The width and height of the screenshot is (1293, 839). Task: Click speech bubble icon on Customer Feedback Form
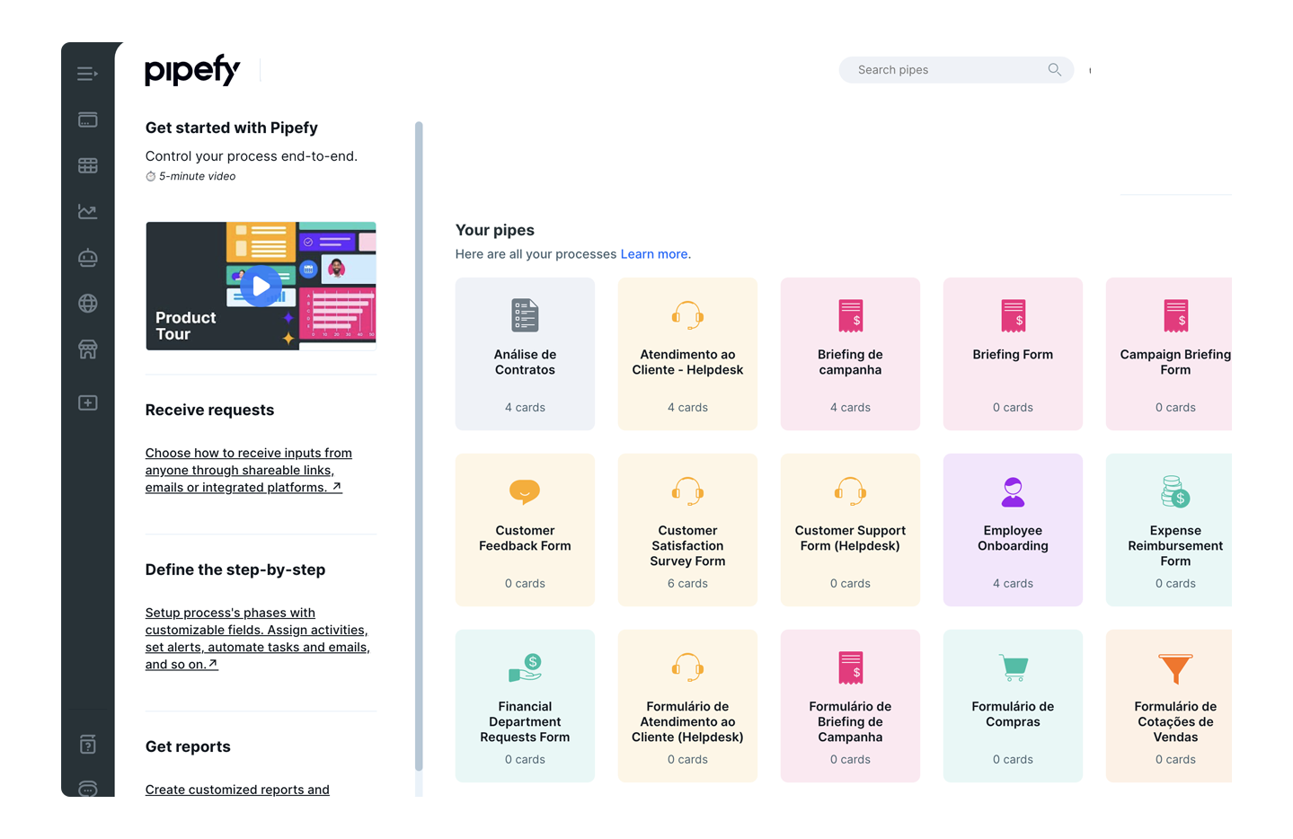click(x=525, y=491)
